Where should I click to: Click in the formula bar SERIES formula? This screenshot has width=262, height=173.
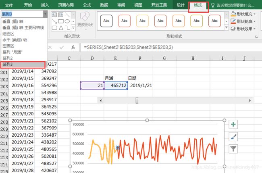128,48
